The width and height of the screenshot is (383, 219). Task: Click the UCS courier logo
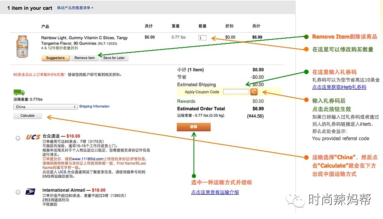pyautogui.click(x=33, y=137)
